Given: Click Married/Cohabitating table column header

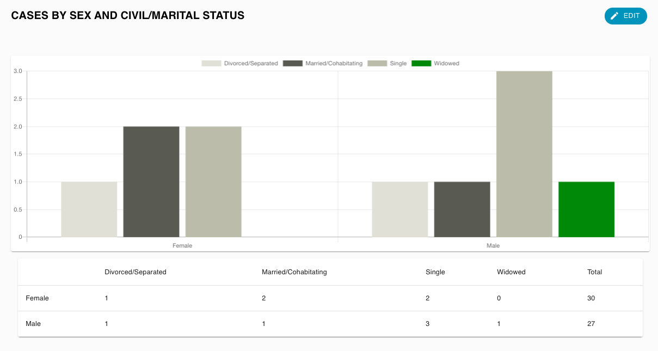Looking at the screenshot, I should (294, 272).
